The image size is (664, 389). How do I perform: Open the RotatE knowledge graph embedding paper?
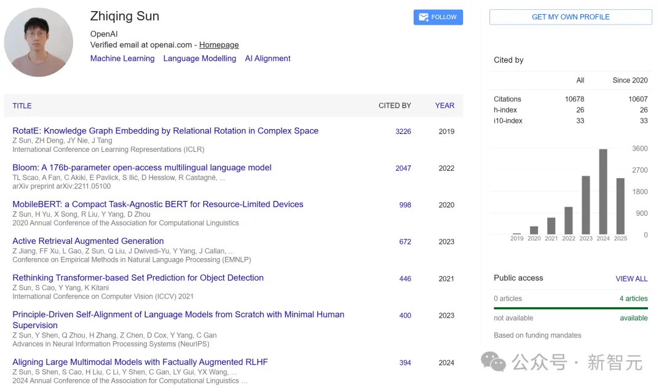(x=165, y=131)
